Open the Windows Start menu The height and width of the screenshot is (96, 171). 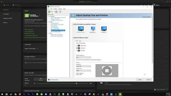(2, 94)
